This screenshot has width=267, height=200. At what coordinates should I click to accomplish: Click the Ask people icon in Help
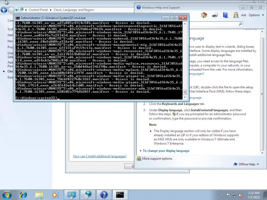236,15
